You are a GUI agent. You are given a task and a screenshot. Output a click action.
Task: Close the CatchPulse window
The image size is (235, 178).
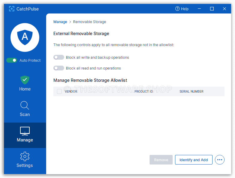pos(224,9)
